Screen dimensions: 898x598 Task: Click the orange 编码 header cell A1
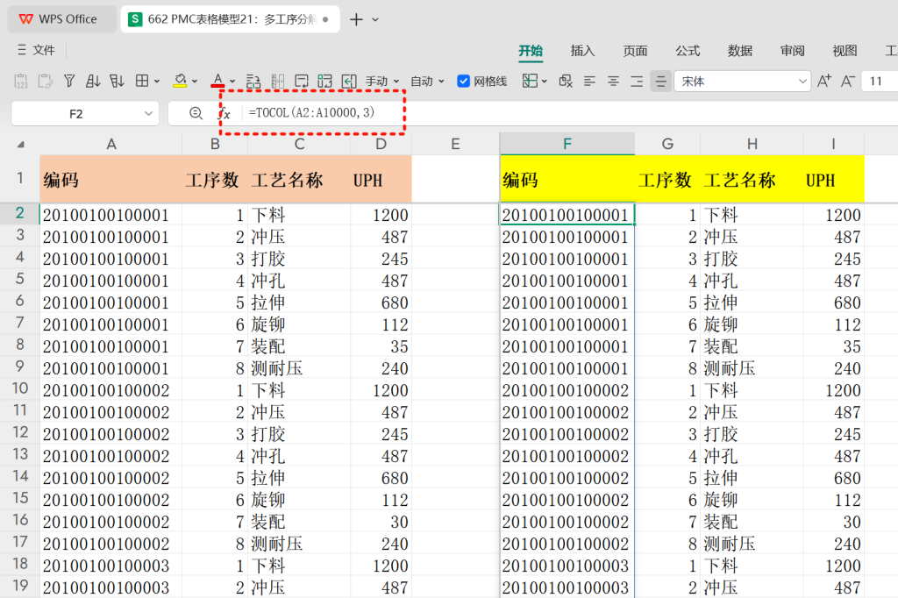point(111,179)
